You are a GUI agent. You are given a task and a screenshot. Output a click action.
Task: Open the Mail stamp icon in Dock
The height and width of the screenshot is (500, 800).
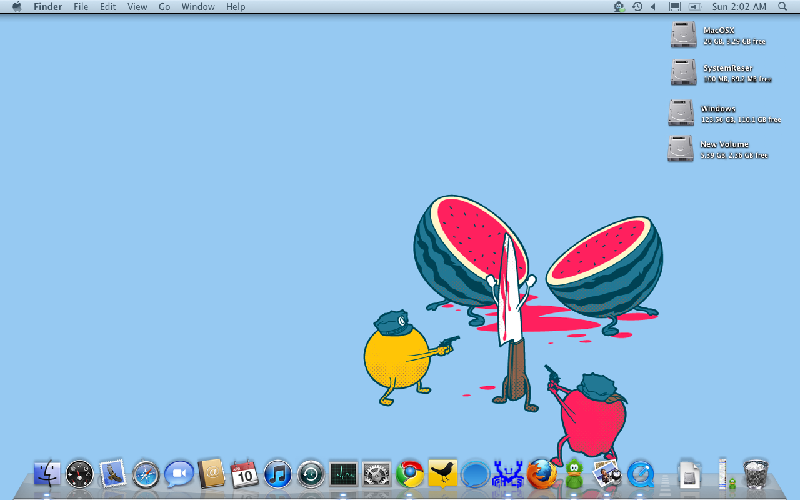point(113,474)
